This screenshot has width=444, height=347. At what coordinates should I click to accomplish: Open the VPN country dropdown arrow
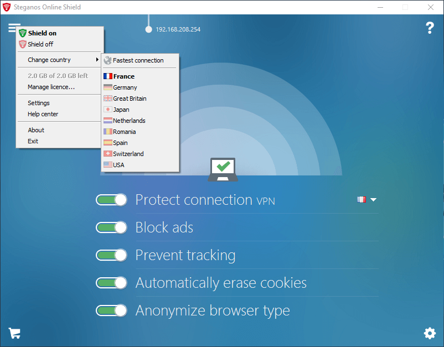click(373, 200)
